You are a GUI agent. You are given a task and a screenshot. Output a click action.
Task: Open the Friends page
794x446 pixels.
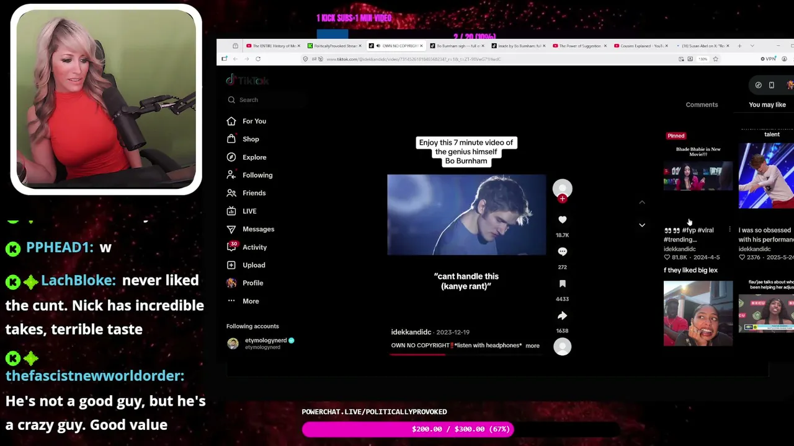pyautogui.click(x=247, y=193)
